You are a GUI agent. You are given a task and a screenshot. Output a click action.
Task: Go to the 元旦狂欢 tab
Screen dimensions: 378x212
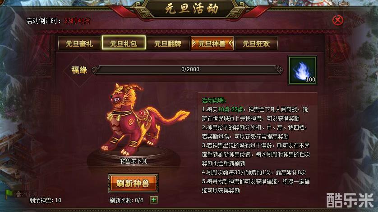click(256, 44)
